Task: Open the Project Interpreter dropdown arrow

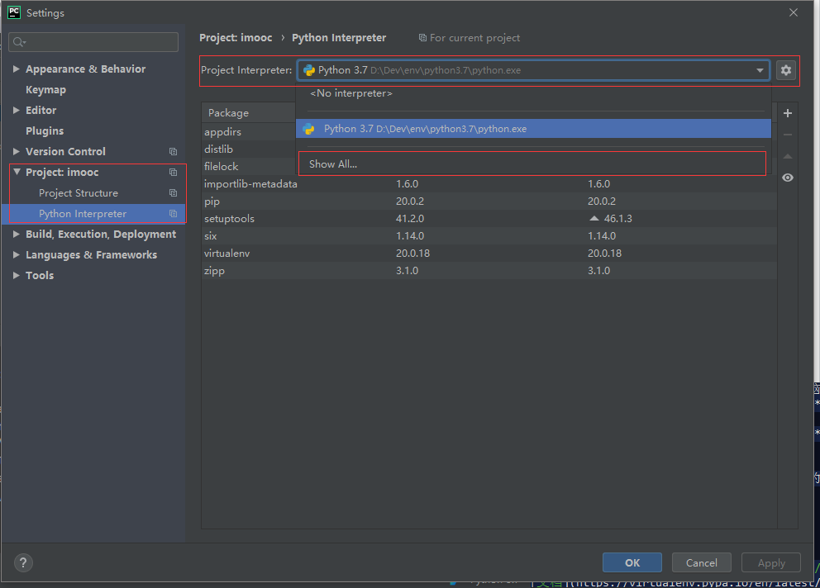Action: 760,70
